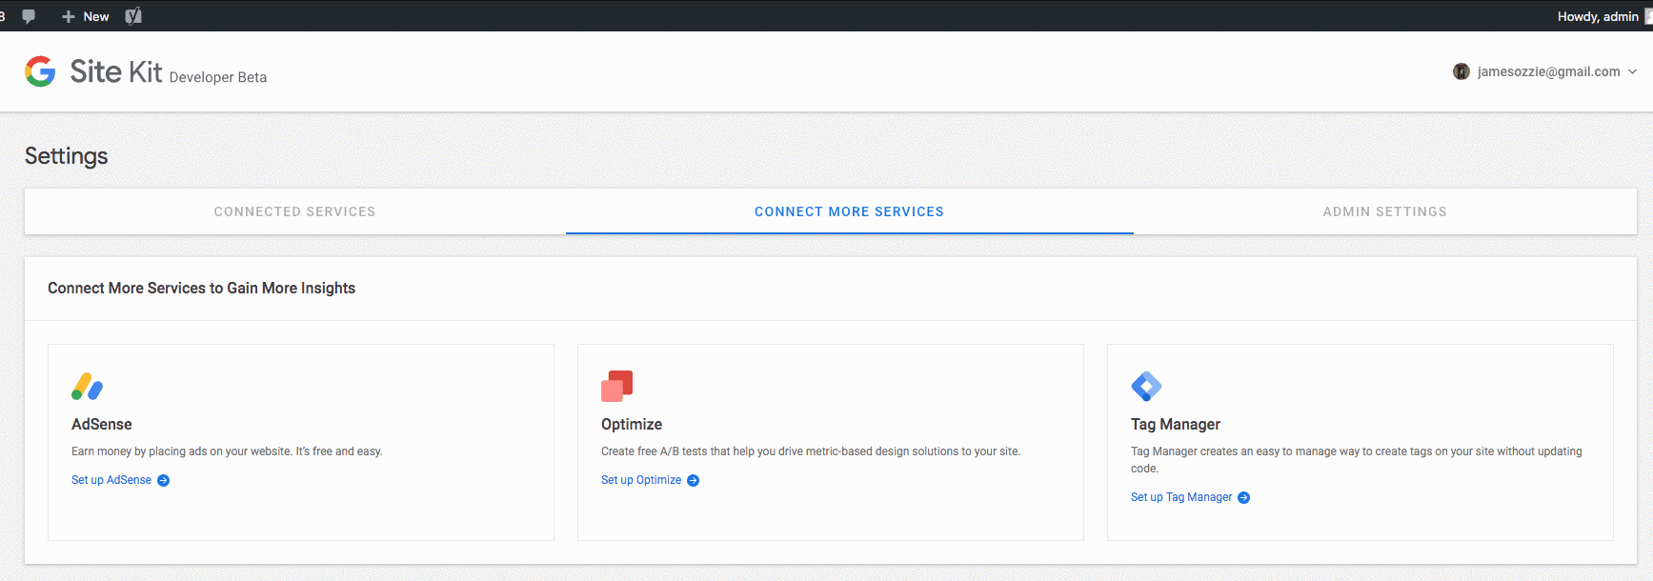This screenshot has height=581, width=1653.
Task: Expand the jamesozzie@gmail.com account dropdown chevron
Action: point(1632,71)
